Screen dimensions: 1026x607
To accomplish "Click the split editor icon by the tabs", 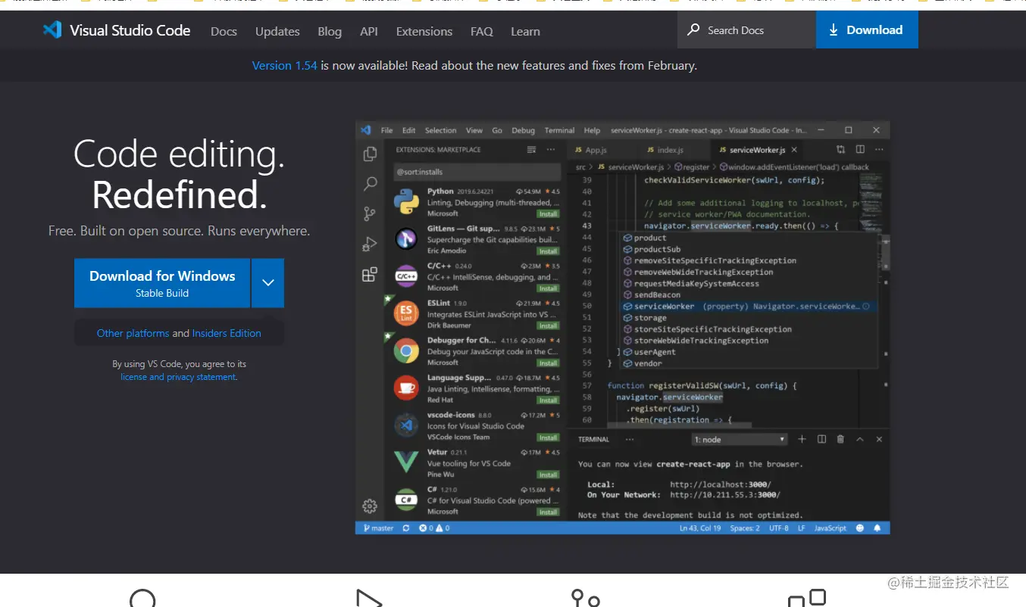I will pyautogui.click(x=860, y=150).
